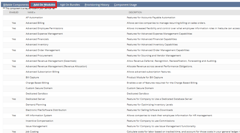The width and height of the screenshot is (240, 133).
Task: Click the Advanced Billing module name
Action: point(35,23)
